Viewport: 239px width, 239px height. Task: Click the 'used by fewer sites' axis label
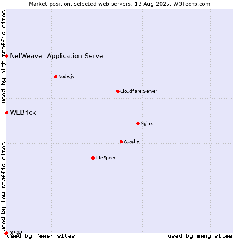[41, 236]
